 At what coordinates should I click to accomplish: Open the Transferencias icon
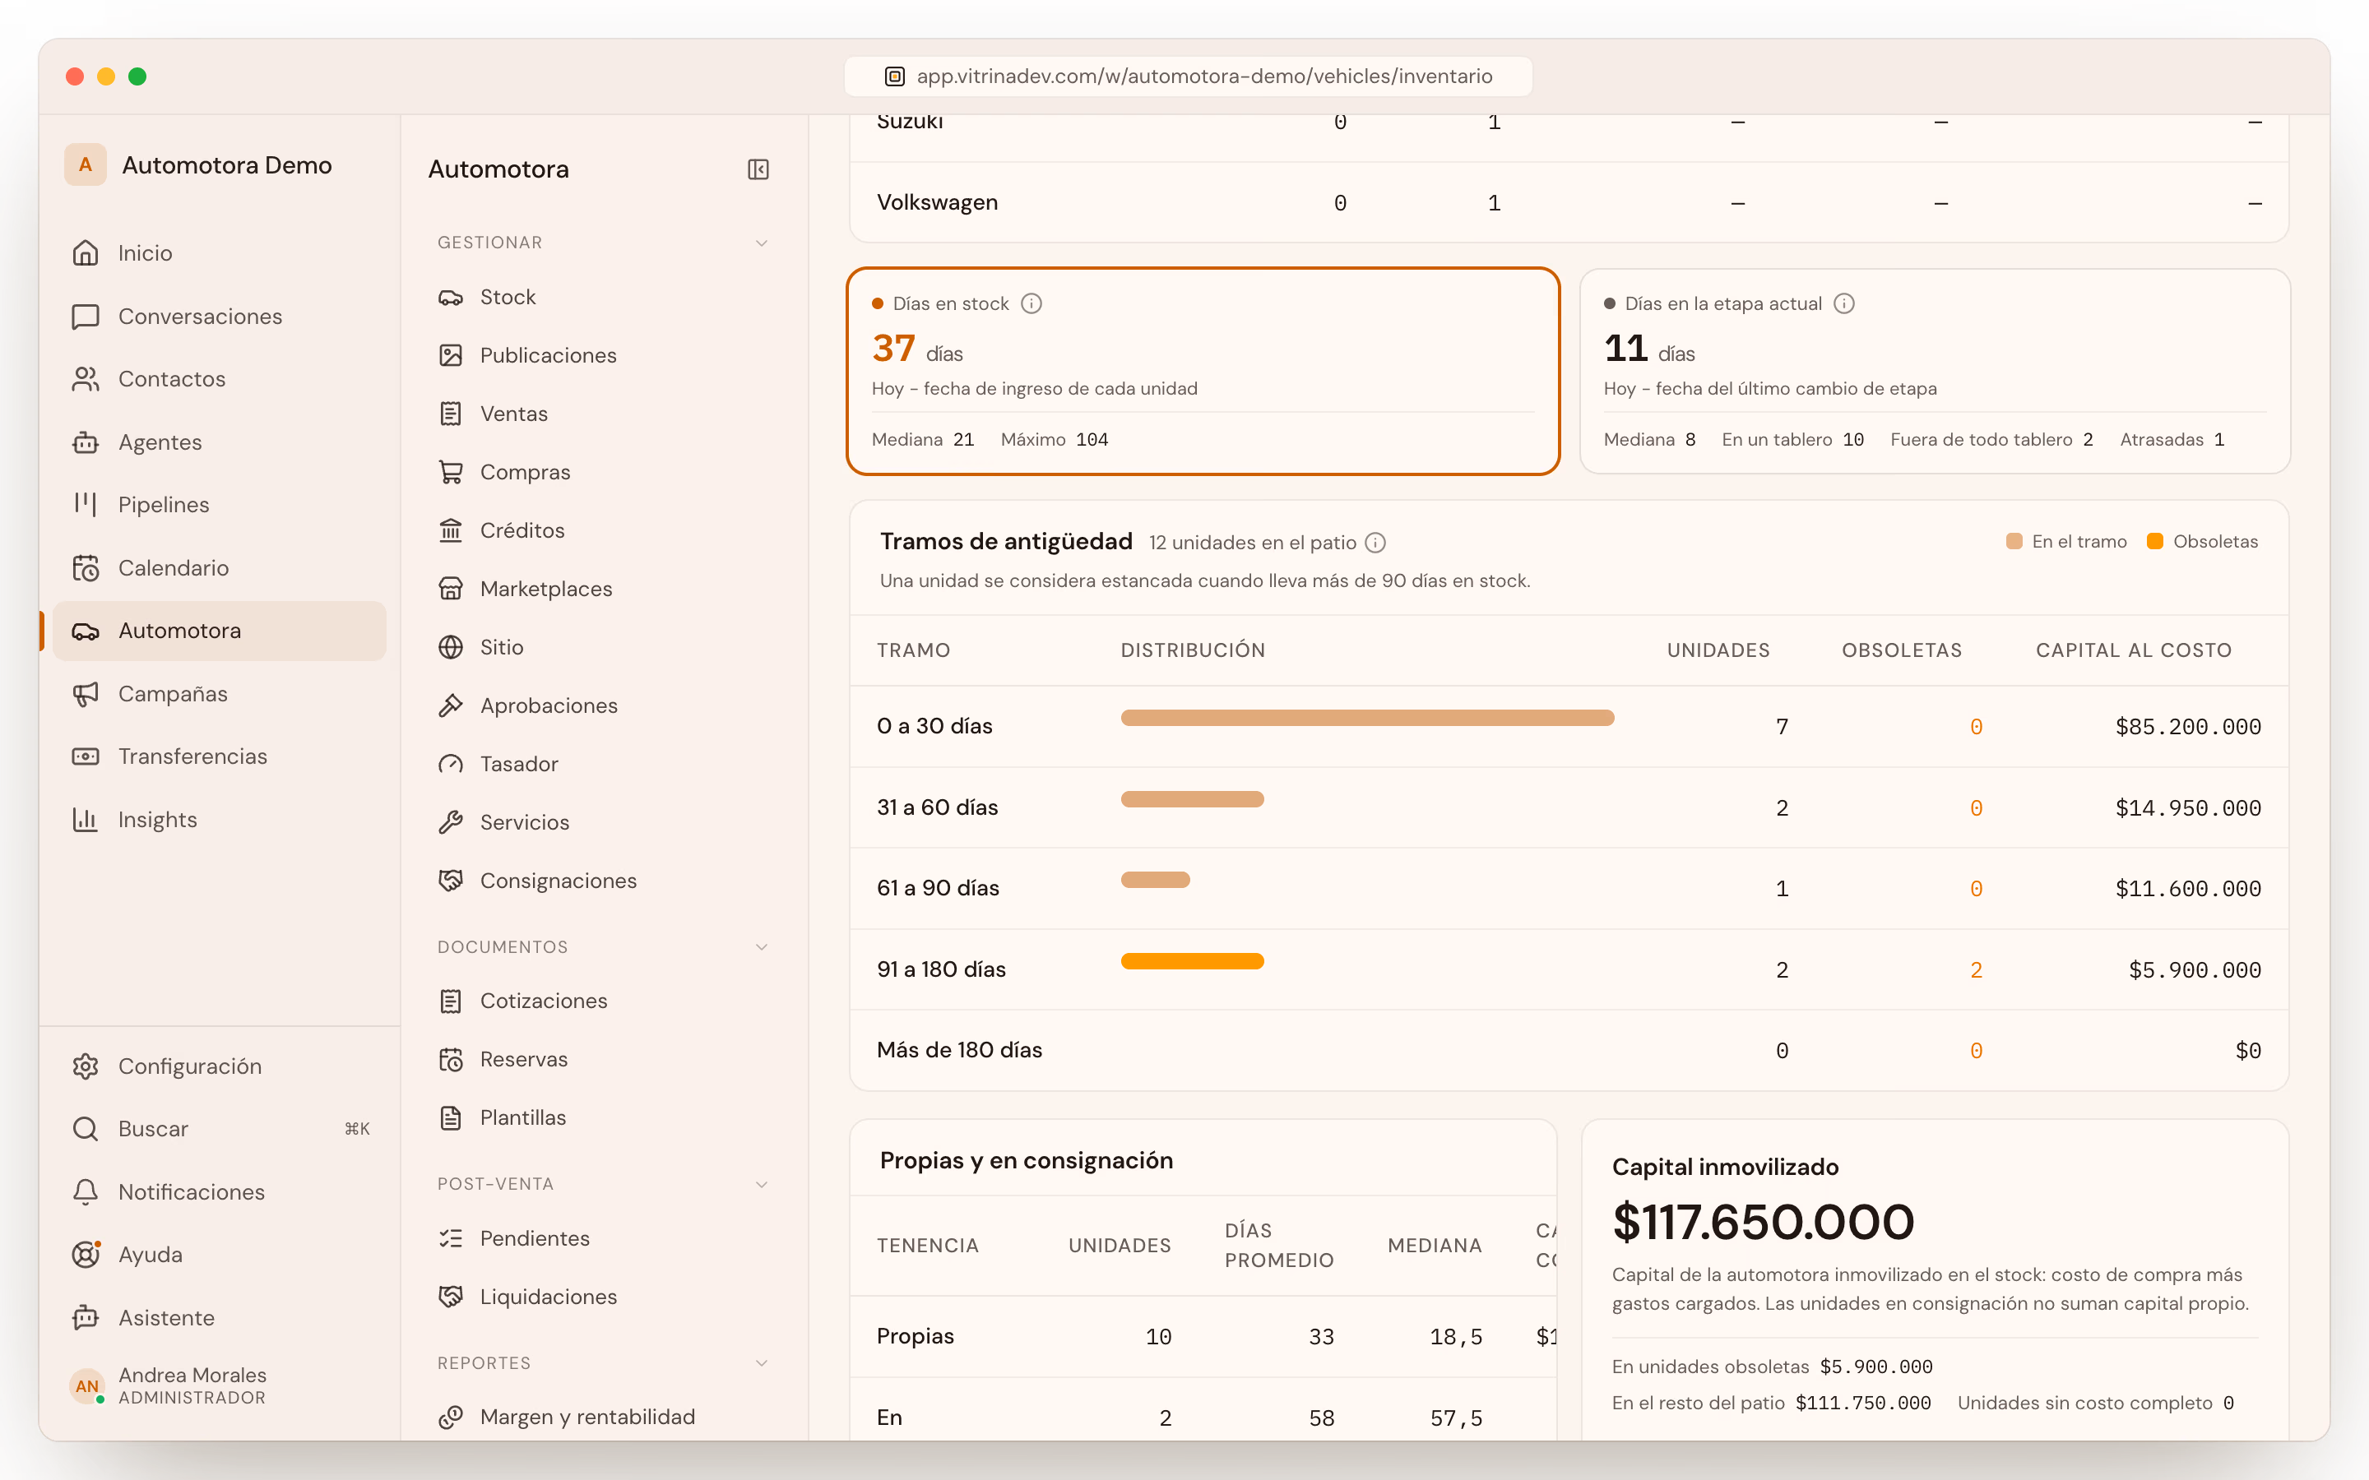pyautogui.click(x=86, y=756)
